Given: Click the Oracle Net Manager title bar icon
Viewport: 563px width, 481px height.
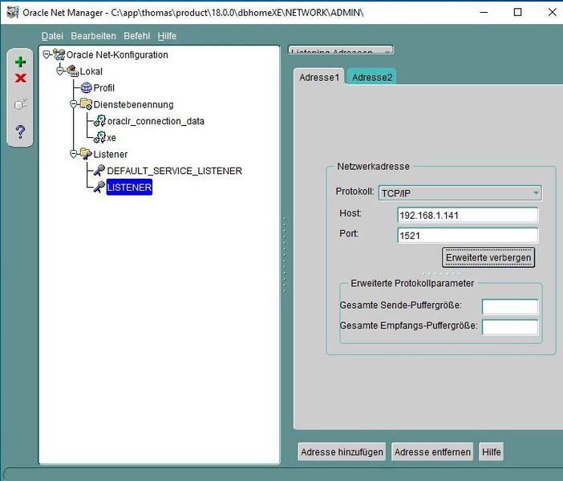Looking at the screenshot, I should [x=13, y=12].
